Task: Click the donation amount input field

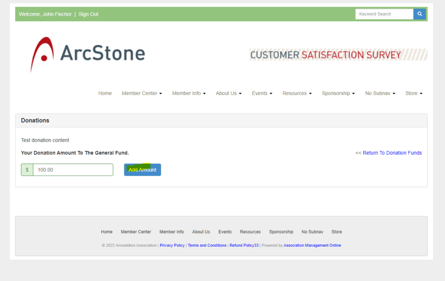Action: (73, 170)
